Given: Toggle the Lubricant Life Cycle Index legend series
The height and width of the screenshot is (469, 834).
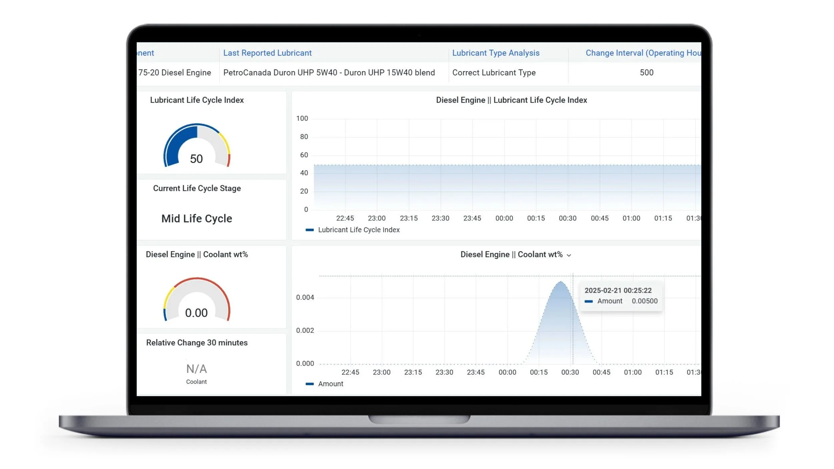Looking at the screenshot, I should click(x=359, y=229).
